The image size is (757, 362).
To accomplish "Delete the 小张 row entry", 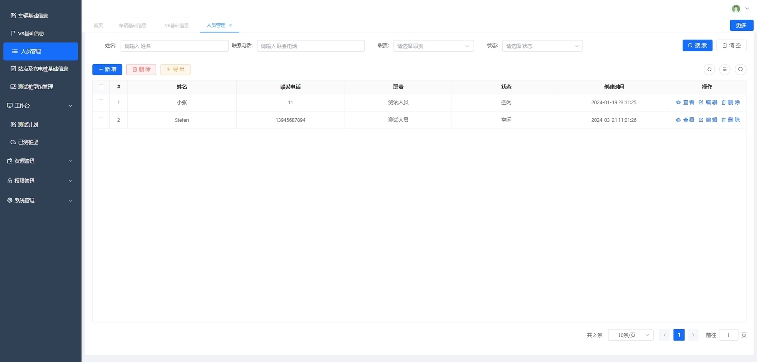I will pyautogui.click(x=730, y=102).
